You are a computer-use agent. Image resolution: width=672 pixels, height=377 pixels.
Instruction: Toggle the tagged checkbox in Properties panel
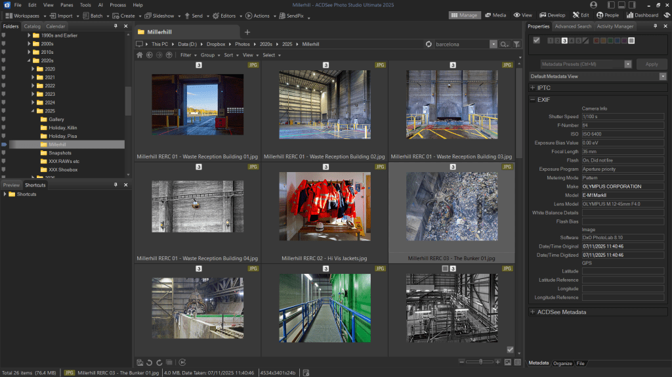tap(536, 41)
